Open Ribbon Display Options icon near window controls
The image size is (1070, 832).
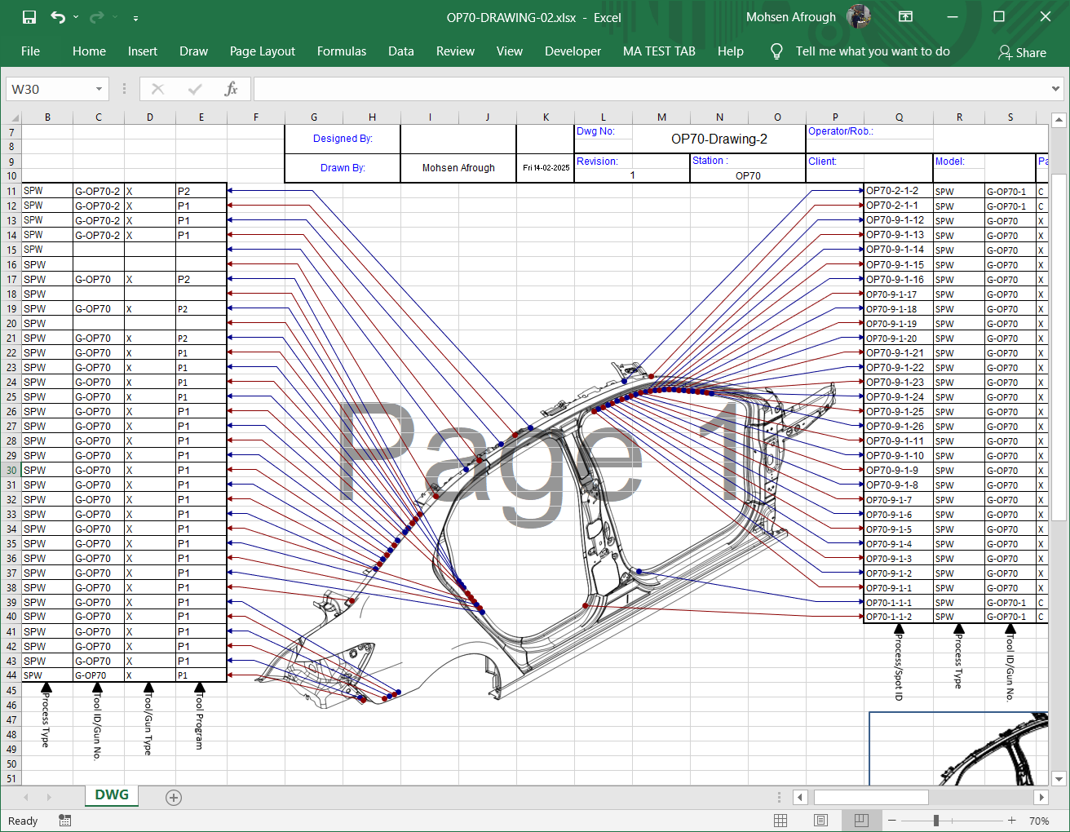tap(905, 16)
